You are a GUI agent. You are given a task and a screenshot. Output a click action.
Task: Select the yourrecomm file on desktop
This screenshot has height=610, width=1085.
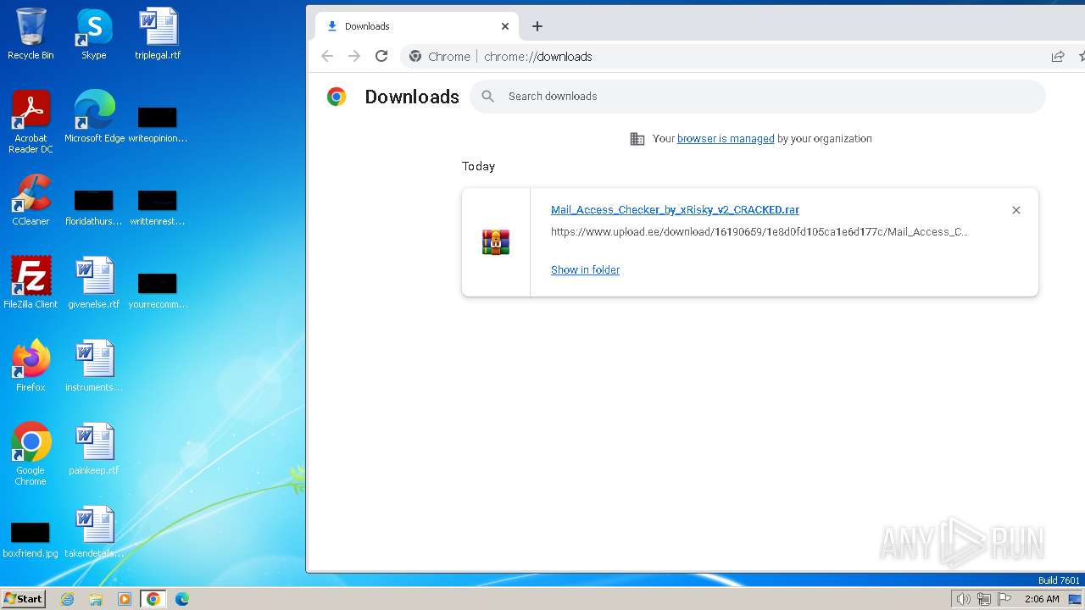pos(158,289)
